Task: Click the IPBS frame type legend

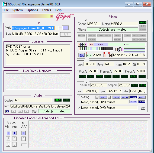Action: pyautogui.click(x=82, y=45)
